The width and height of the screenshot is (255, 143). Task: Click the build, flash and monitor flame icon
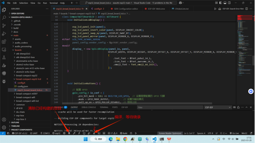(x=94, y=133)
